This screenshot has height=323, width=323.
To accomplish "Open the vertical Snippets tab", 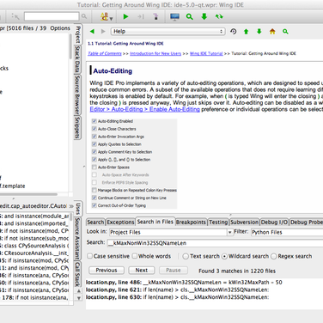I will [77, 127].
